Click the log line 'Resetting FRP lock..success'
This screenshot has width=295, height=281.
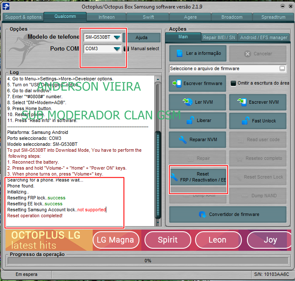click(36, 198)
